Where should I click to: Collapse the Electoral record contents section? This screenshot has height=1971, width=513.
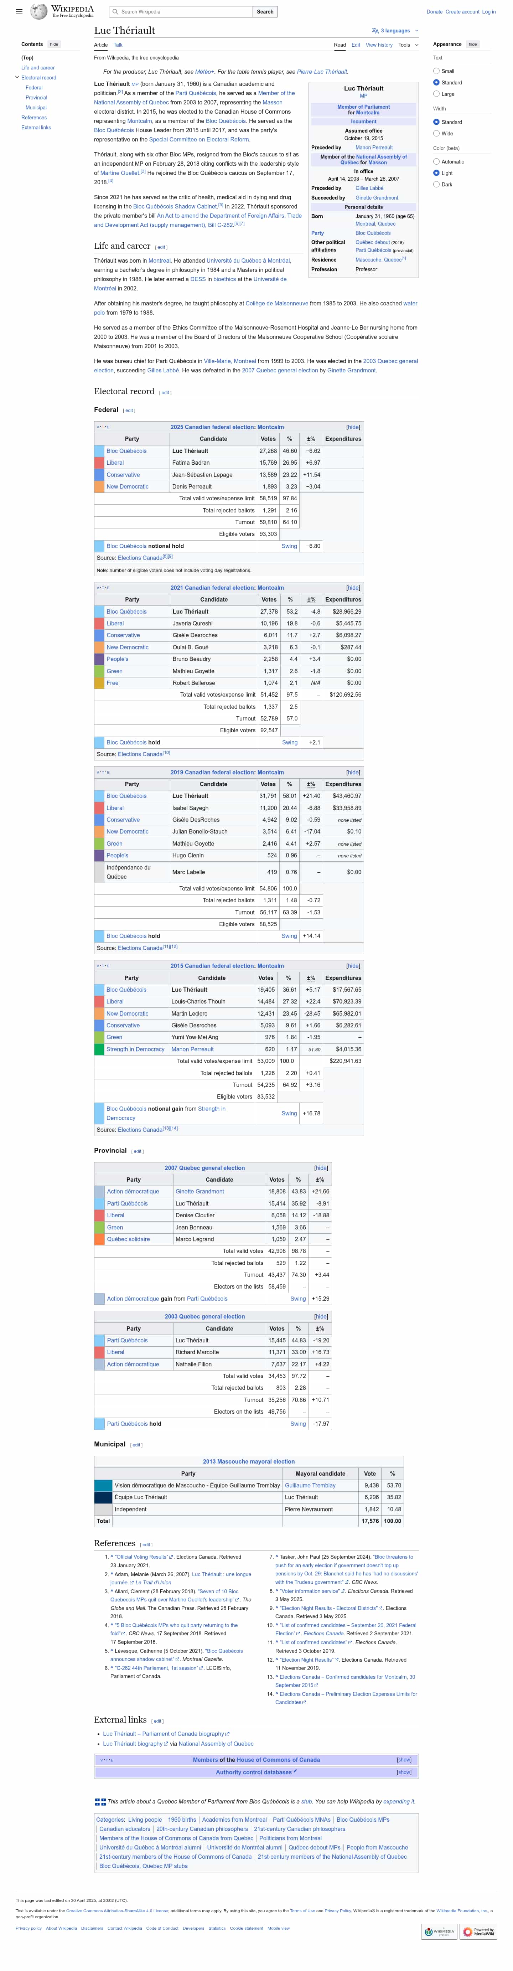(x=17, y=77)
